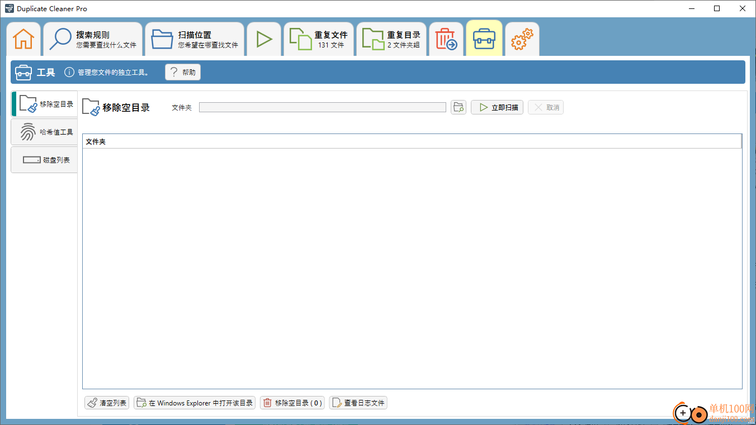Click the Duplicate Cleaner Pro title bar icon
Image resolution: width=756 pixels, height=425 pixels.
(x=9, y=8)
